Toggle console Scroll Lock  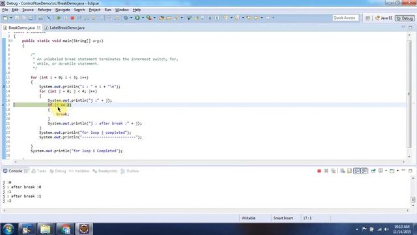(x=349, y=171)
